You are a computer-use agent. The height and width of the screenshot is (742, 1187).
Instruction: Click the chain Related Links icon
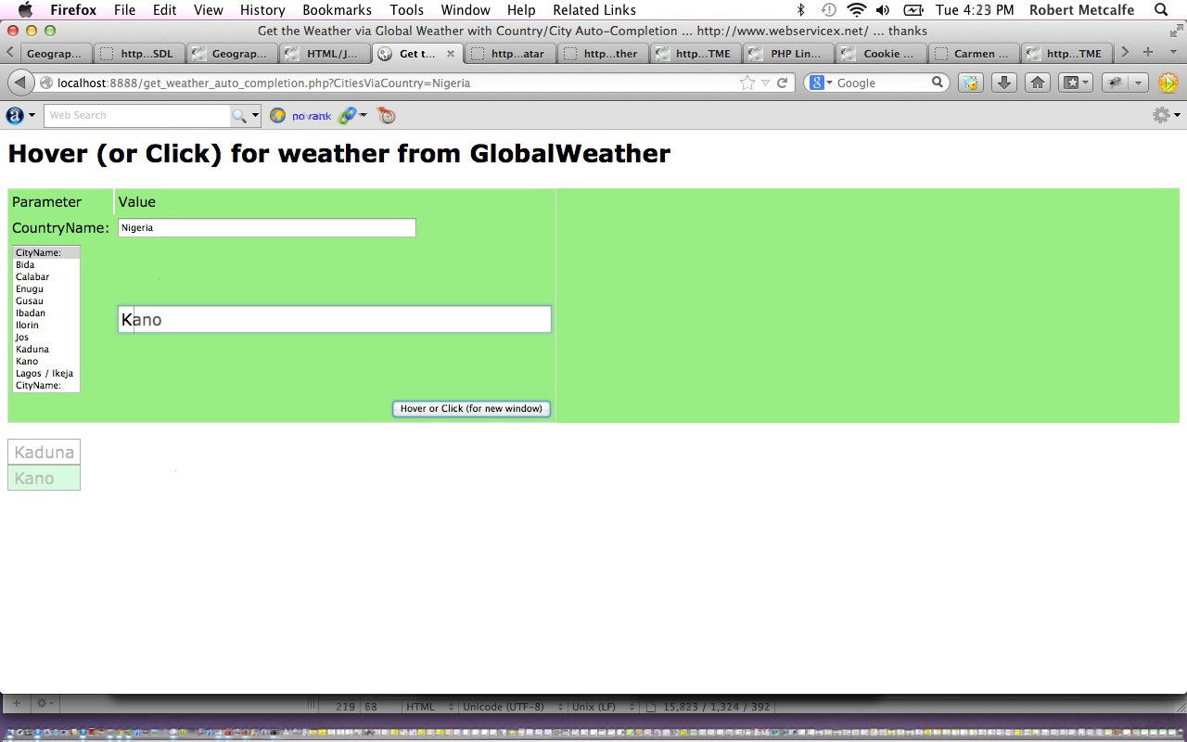(x=348, y=115)
